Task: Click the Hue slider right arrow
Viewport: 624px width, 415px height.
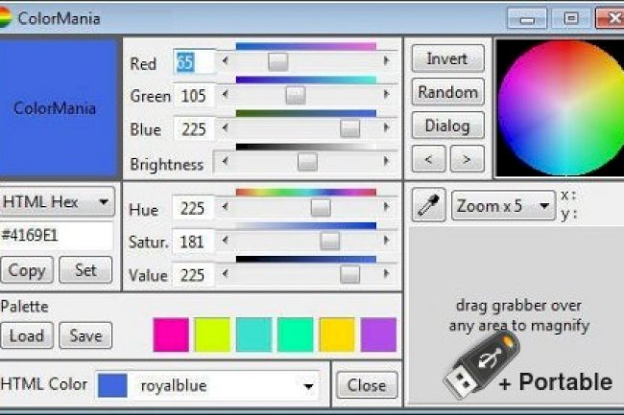Action: [x=386, y=208]
